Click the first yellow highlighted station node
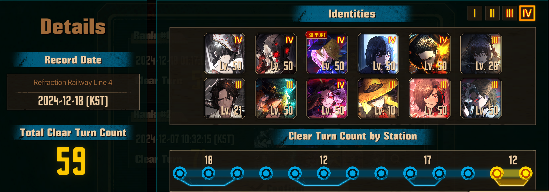Image resolution: width=549 pixels, height=192 pixels. 497,173
